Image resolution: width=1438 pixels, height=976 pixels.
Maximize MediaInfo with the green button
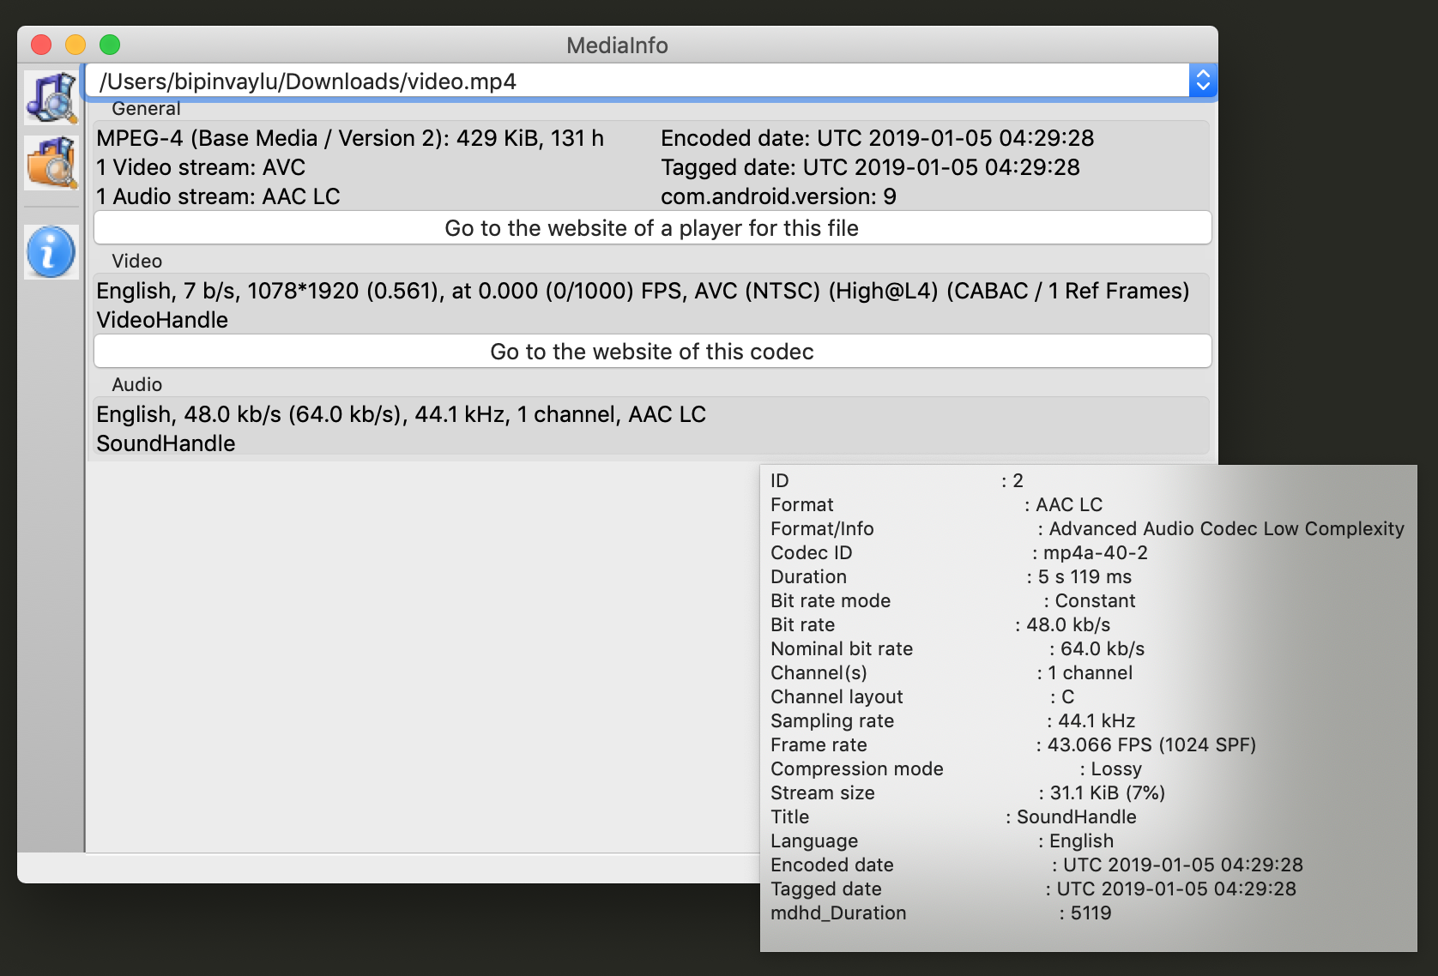(110, 45)
